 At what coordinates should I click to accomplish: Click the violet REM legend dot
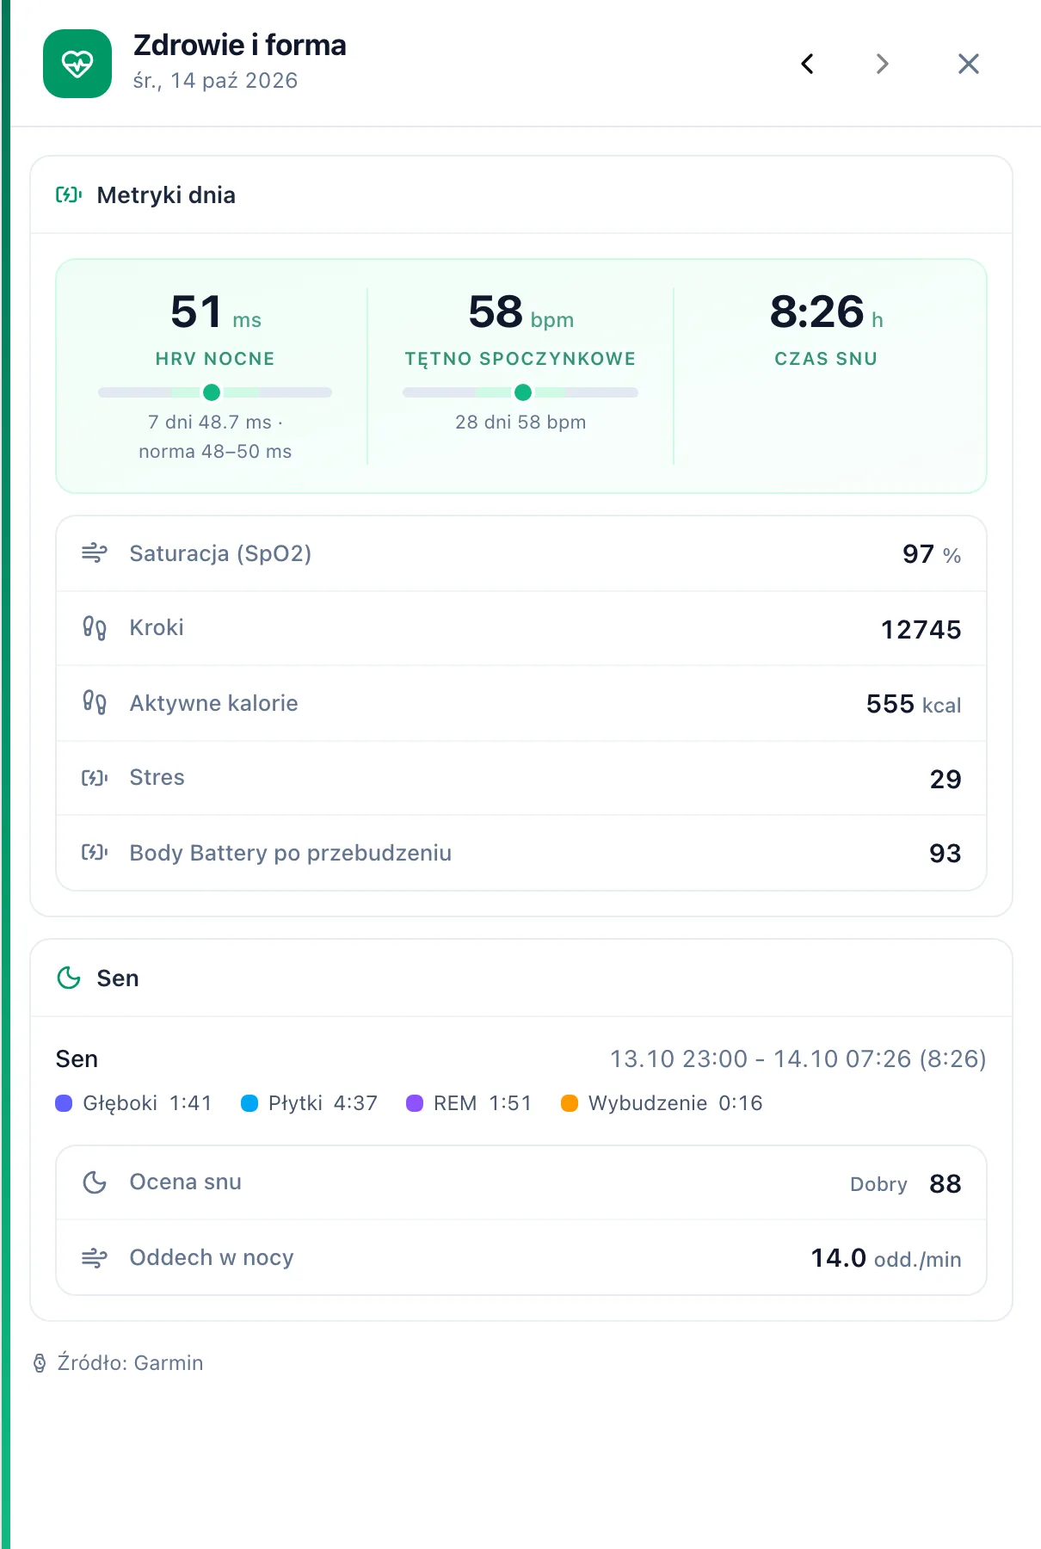[415, 1103]
